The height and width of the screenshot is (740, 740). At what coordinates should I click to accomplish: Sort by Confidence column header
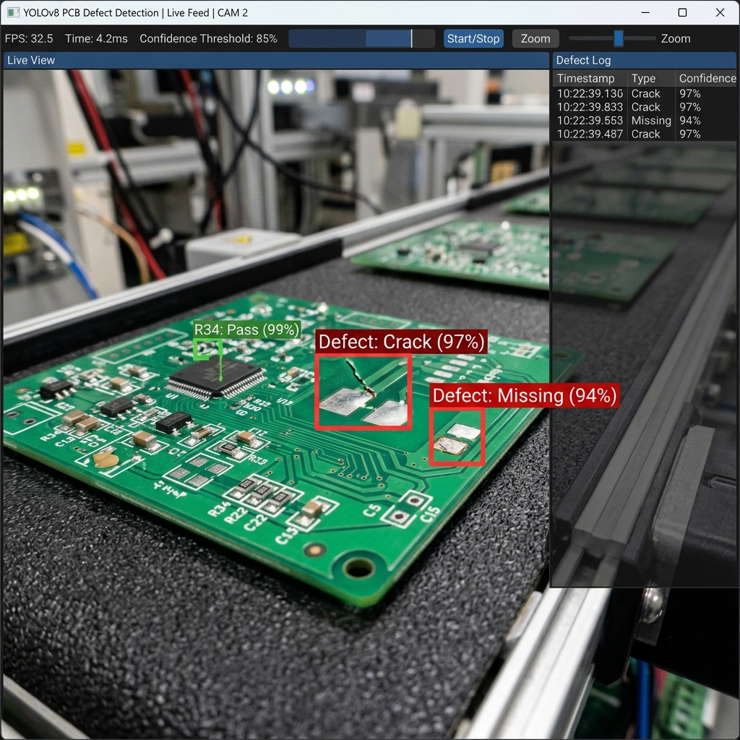(x=707, y=78)
